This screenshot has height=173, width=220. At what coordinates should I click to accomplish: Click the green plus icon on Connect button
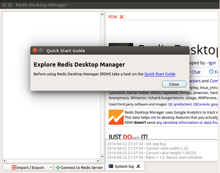click(58, 167)
